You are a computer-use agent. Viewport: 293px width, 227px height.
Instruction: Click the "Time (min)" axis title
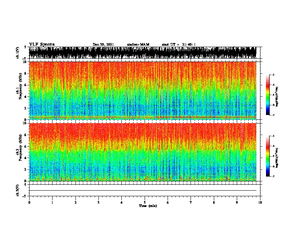(x=148, y=206)
